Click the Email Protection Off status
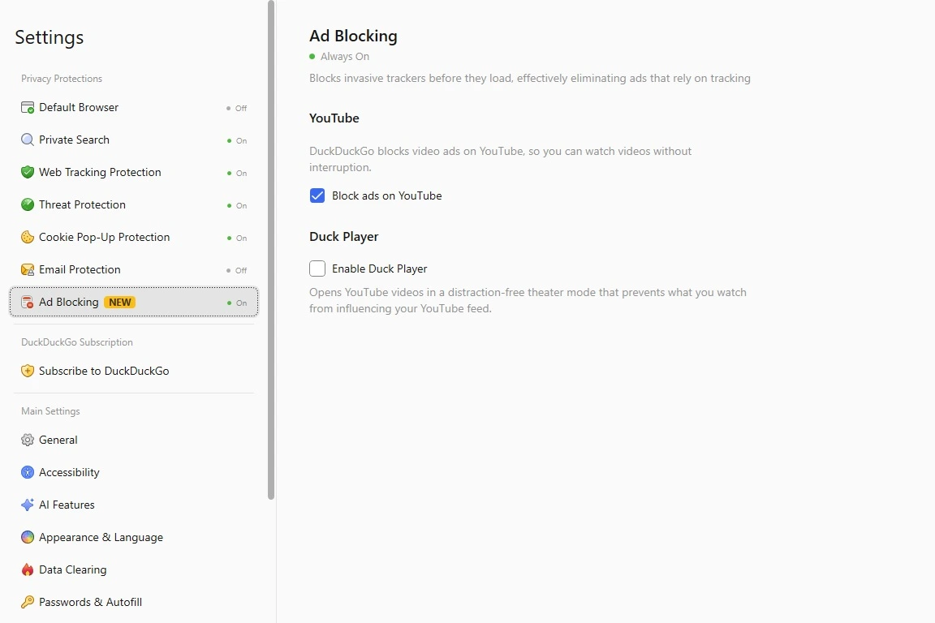The height and width of the screenshot is (623, 935). (237, 270)
